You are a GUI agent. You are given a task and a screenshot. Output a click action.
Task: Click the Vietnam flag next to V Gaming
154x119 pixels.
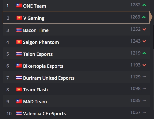coord(19,18)
